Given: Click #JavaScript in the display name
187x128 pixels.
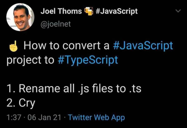Looking at the screenshot, I should (117, 11).
